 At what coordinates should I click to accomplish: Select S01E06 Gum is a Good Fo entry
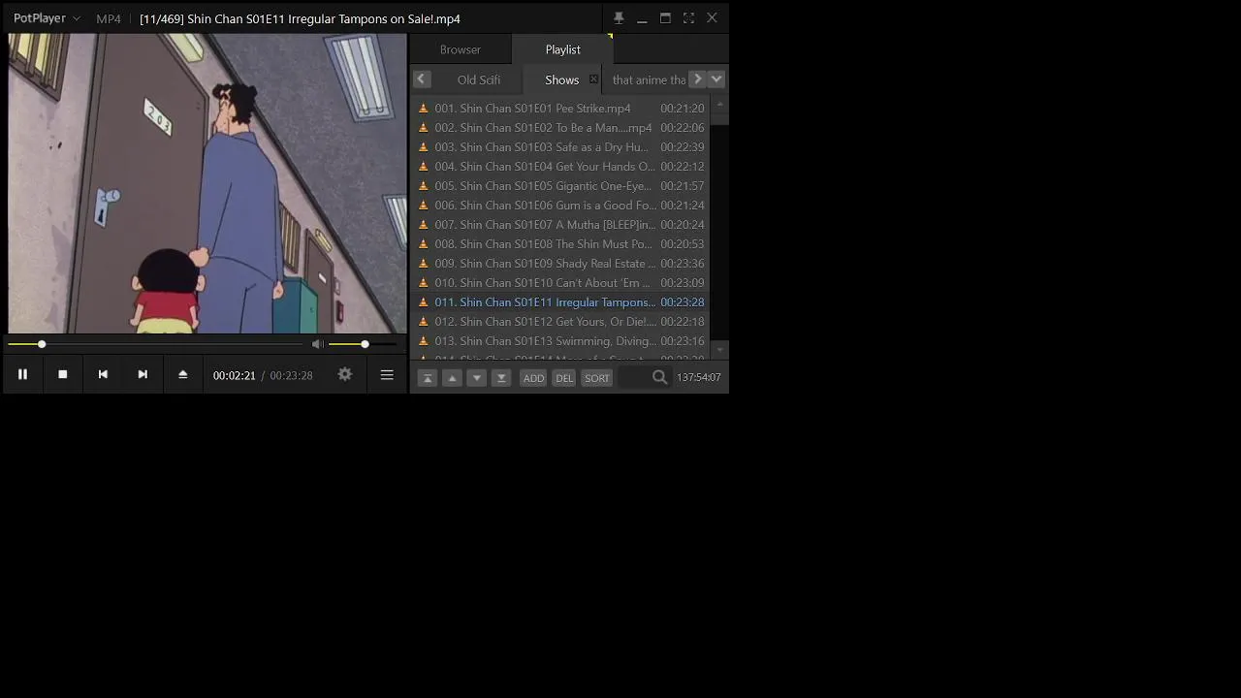point(561,206)
